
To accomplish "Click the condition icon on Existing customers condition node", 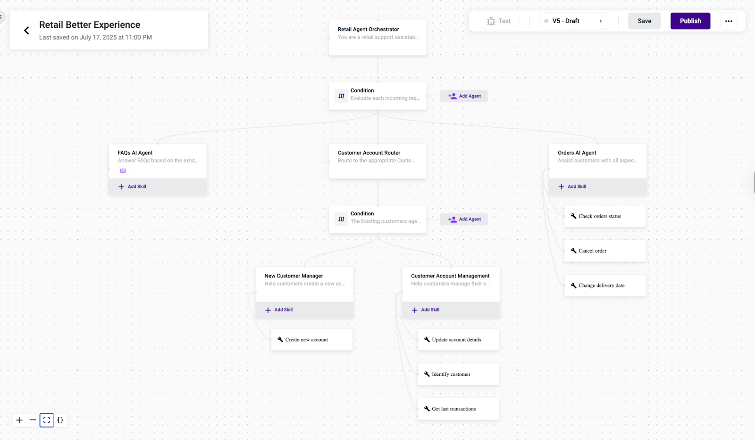I will point(341,219).
